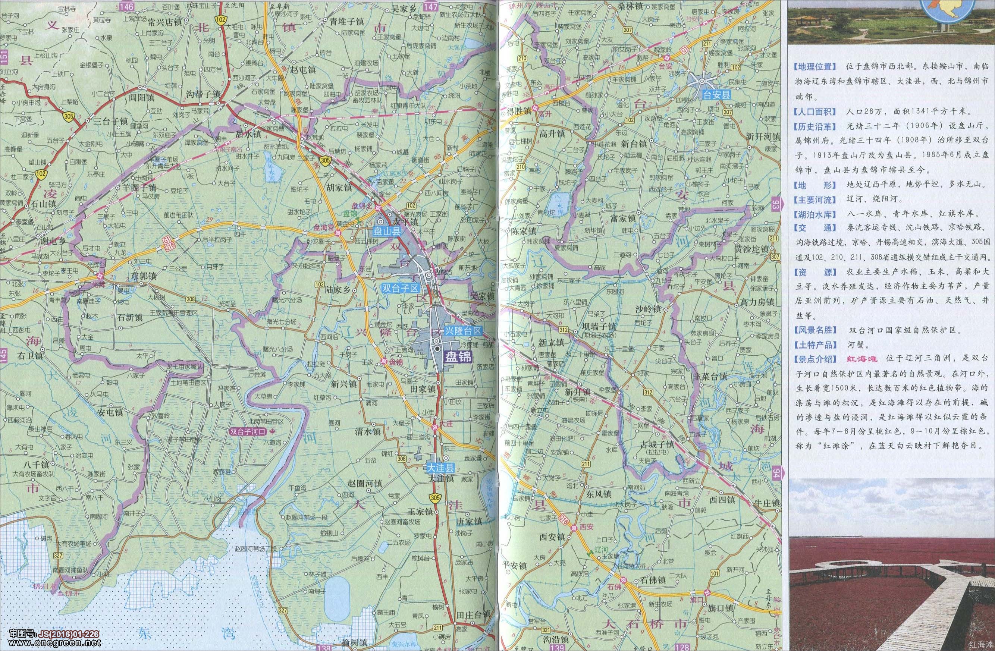Viewport: 995px width, 651px height.
Task: Click the adjacent page number 146 marker
Action: (127, 6)
